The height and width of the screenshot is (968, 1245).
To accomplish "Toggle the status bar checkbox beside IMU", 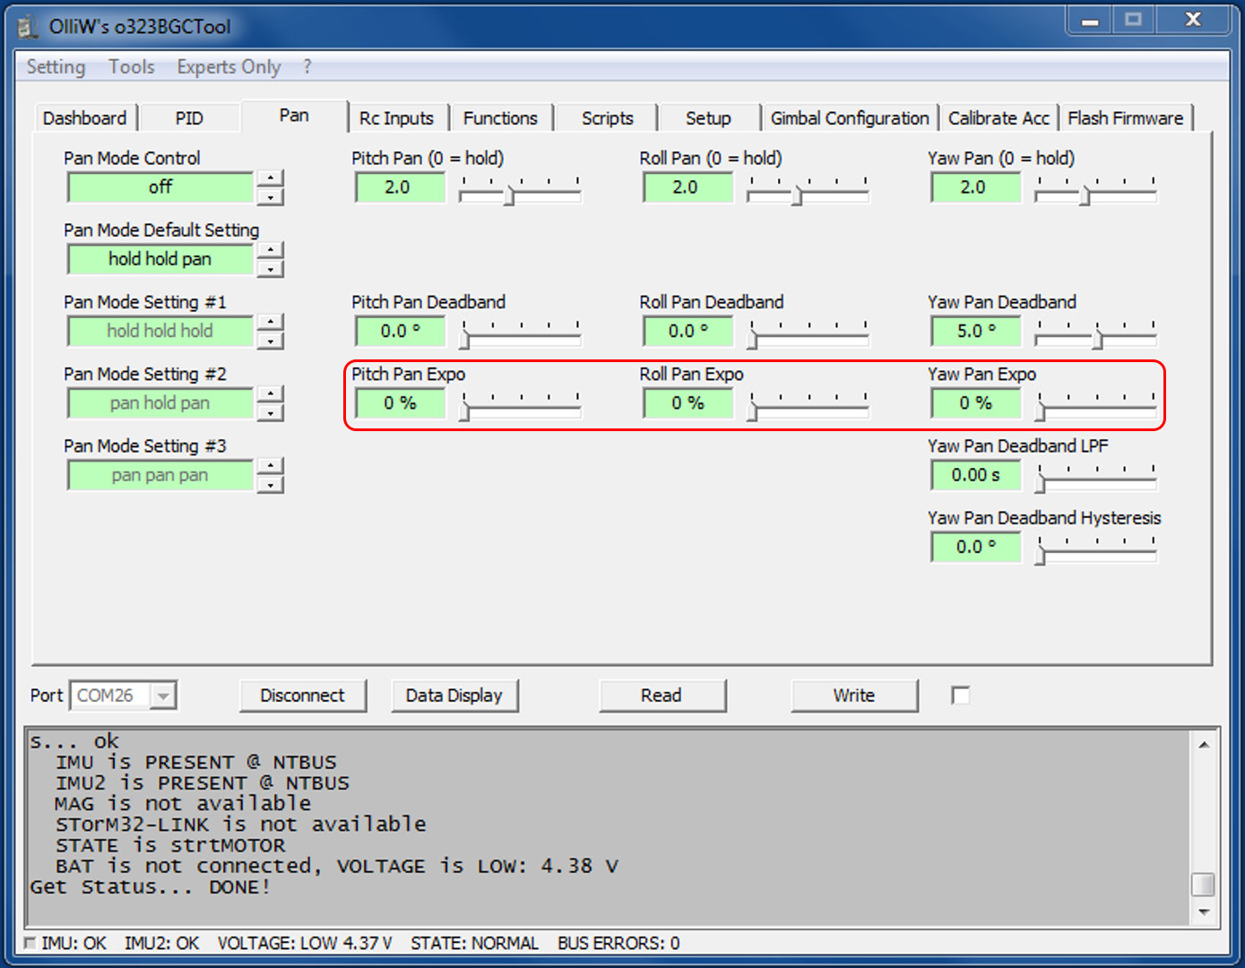I will pos(30,943).
